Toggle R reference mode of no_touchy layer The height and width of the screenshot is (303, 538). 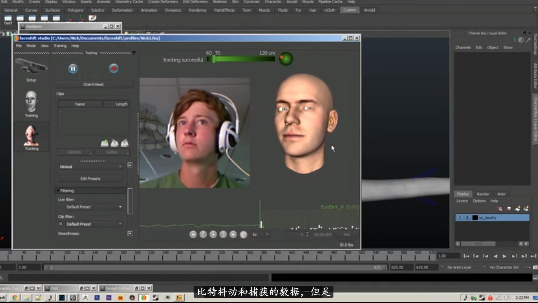tap(467, 218)
